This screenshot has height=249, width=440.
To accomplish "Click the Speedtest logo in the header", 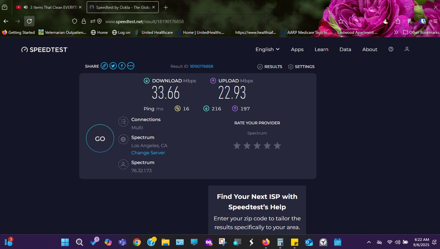I will click(44, 49).
